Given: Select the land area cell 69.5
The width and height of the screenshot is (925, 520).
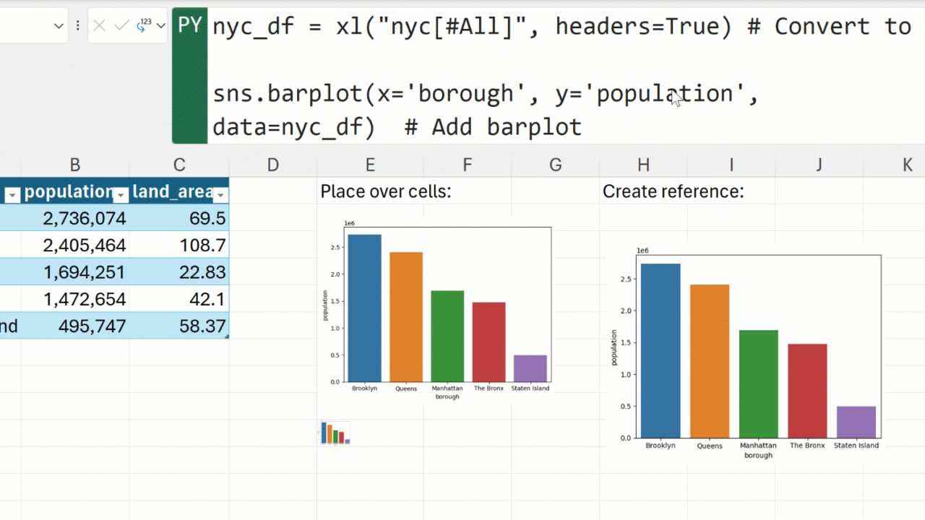Looking at the screenshot, I should click(179, 218).
